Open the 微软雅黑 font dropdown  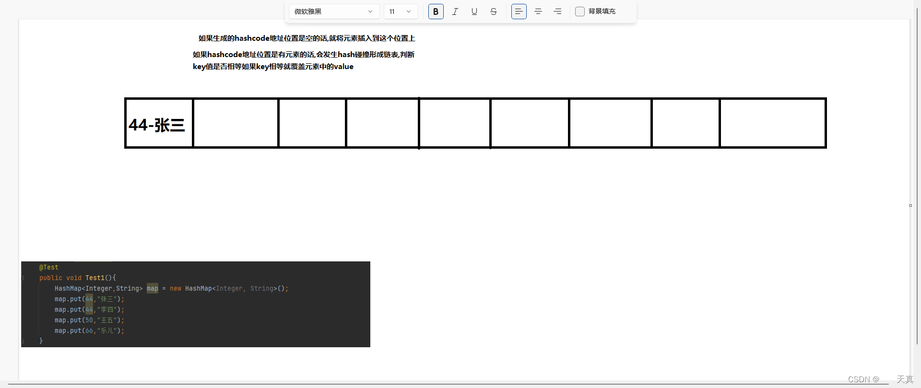(x=334, y=12)
